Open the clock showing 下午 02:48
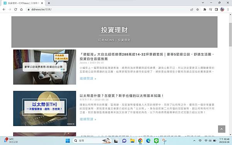 (x=224, y=141)
